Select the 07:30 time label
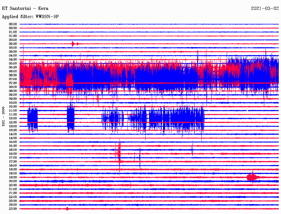Image resolution: width=281 pixels, height=214 pixels. (x=13, y=83)
